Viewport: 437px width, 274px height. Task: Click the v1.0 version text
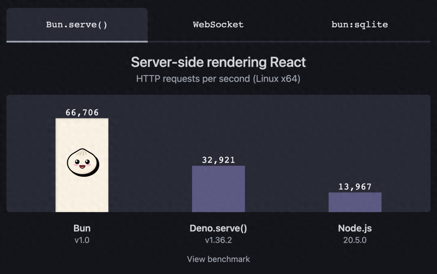pos(82,240)
